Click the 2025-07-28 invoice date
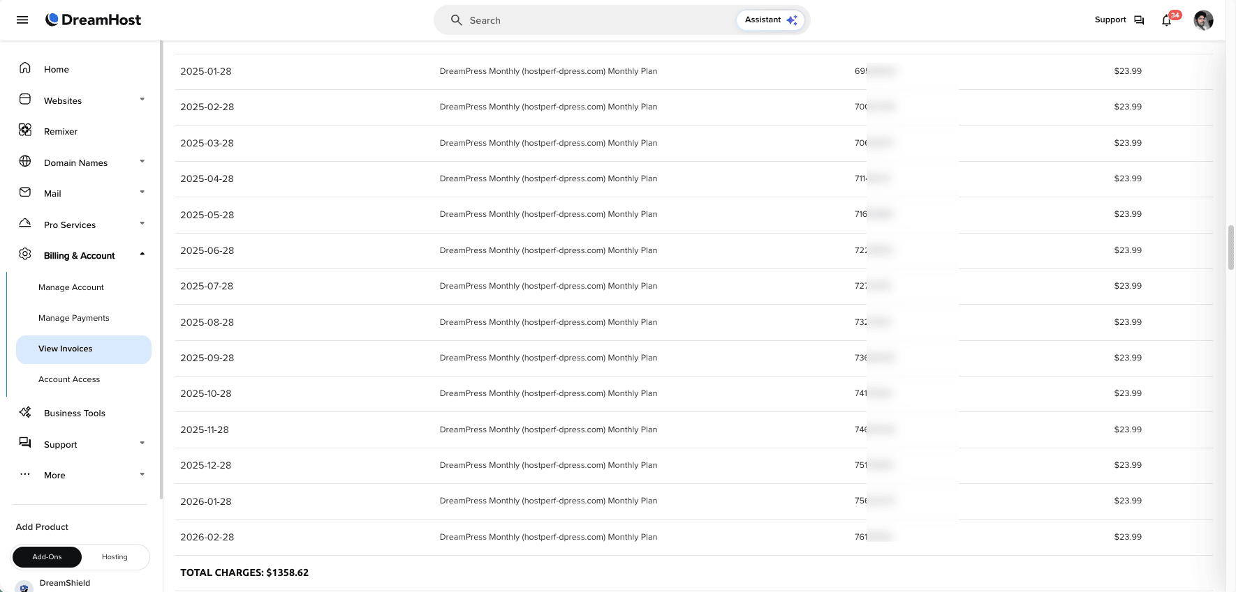Viewport: 1236px width, 592px height. [x=207, y=286]
